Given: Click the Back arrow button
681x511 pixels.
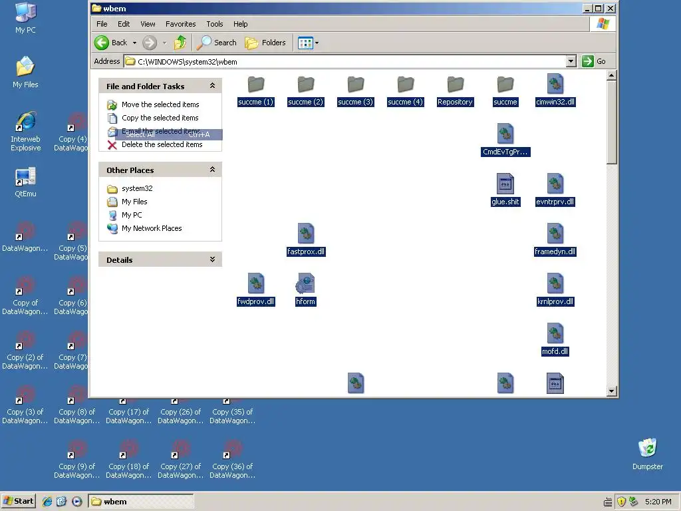Looking at the screenshot, I should coord(102,43).
